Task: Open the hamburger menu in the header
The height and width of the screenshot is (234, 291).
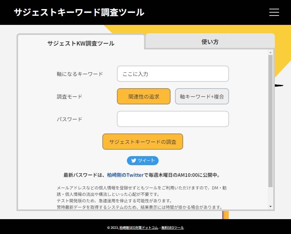Action: coord(274,12)
